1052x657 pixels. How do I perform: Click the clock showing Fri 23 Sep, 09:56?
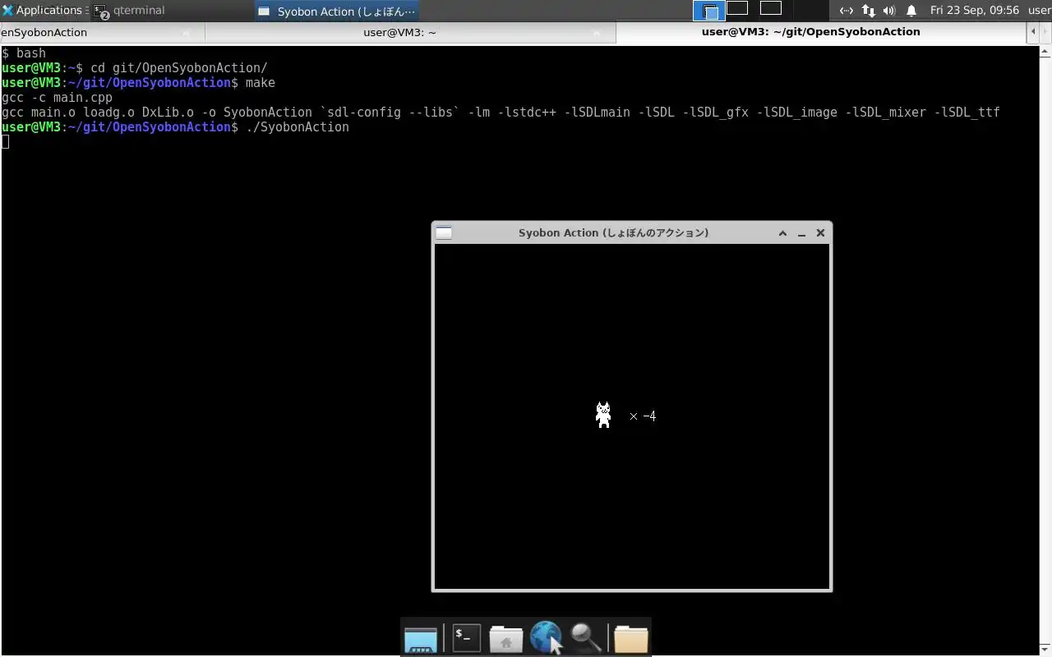point(975,11)
